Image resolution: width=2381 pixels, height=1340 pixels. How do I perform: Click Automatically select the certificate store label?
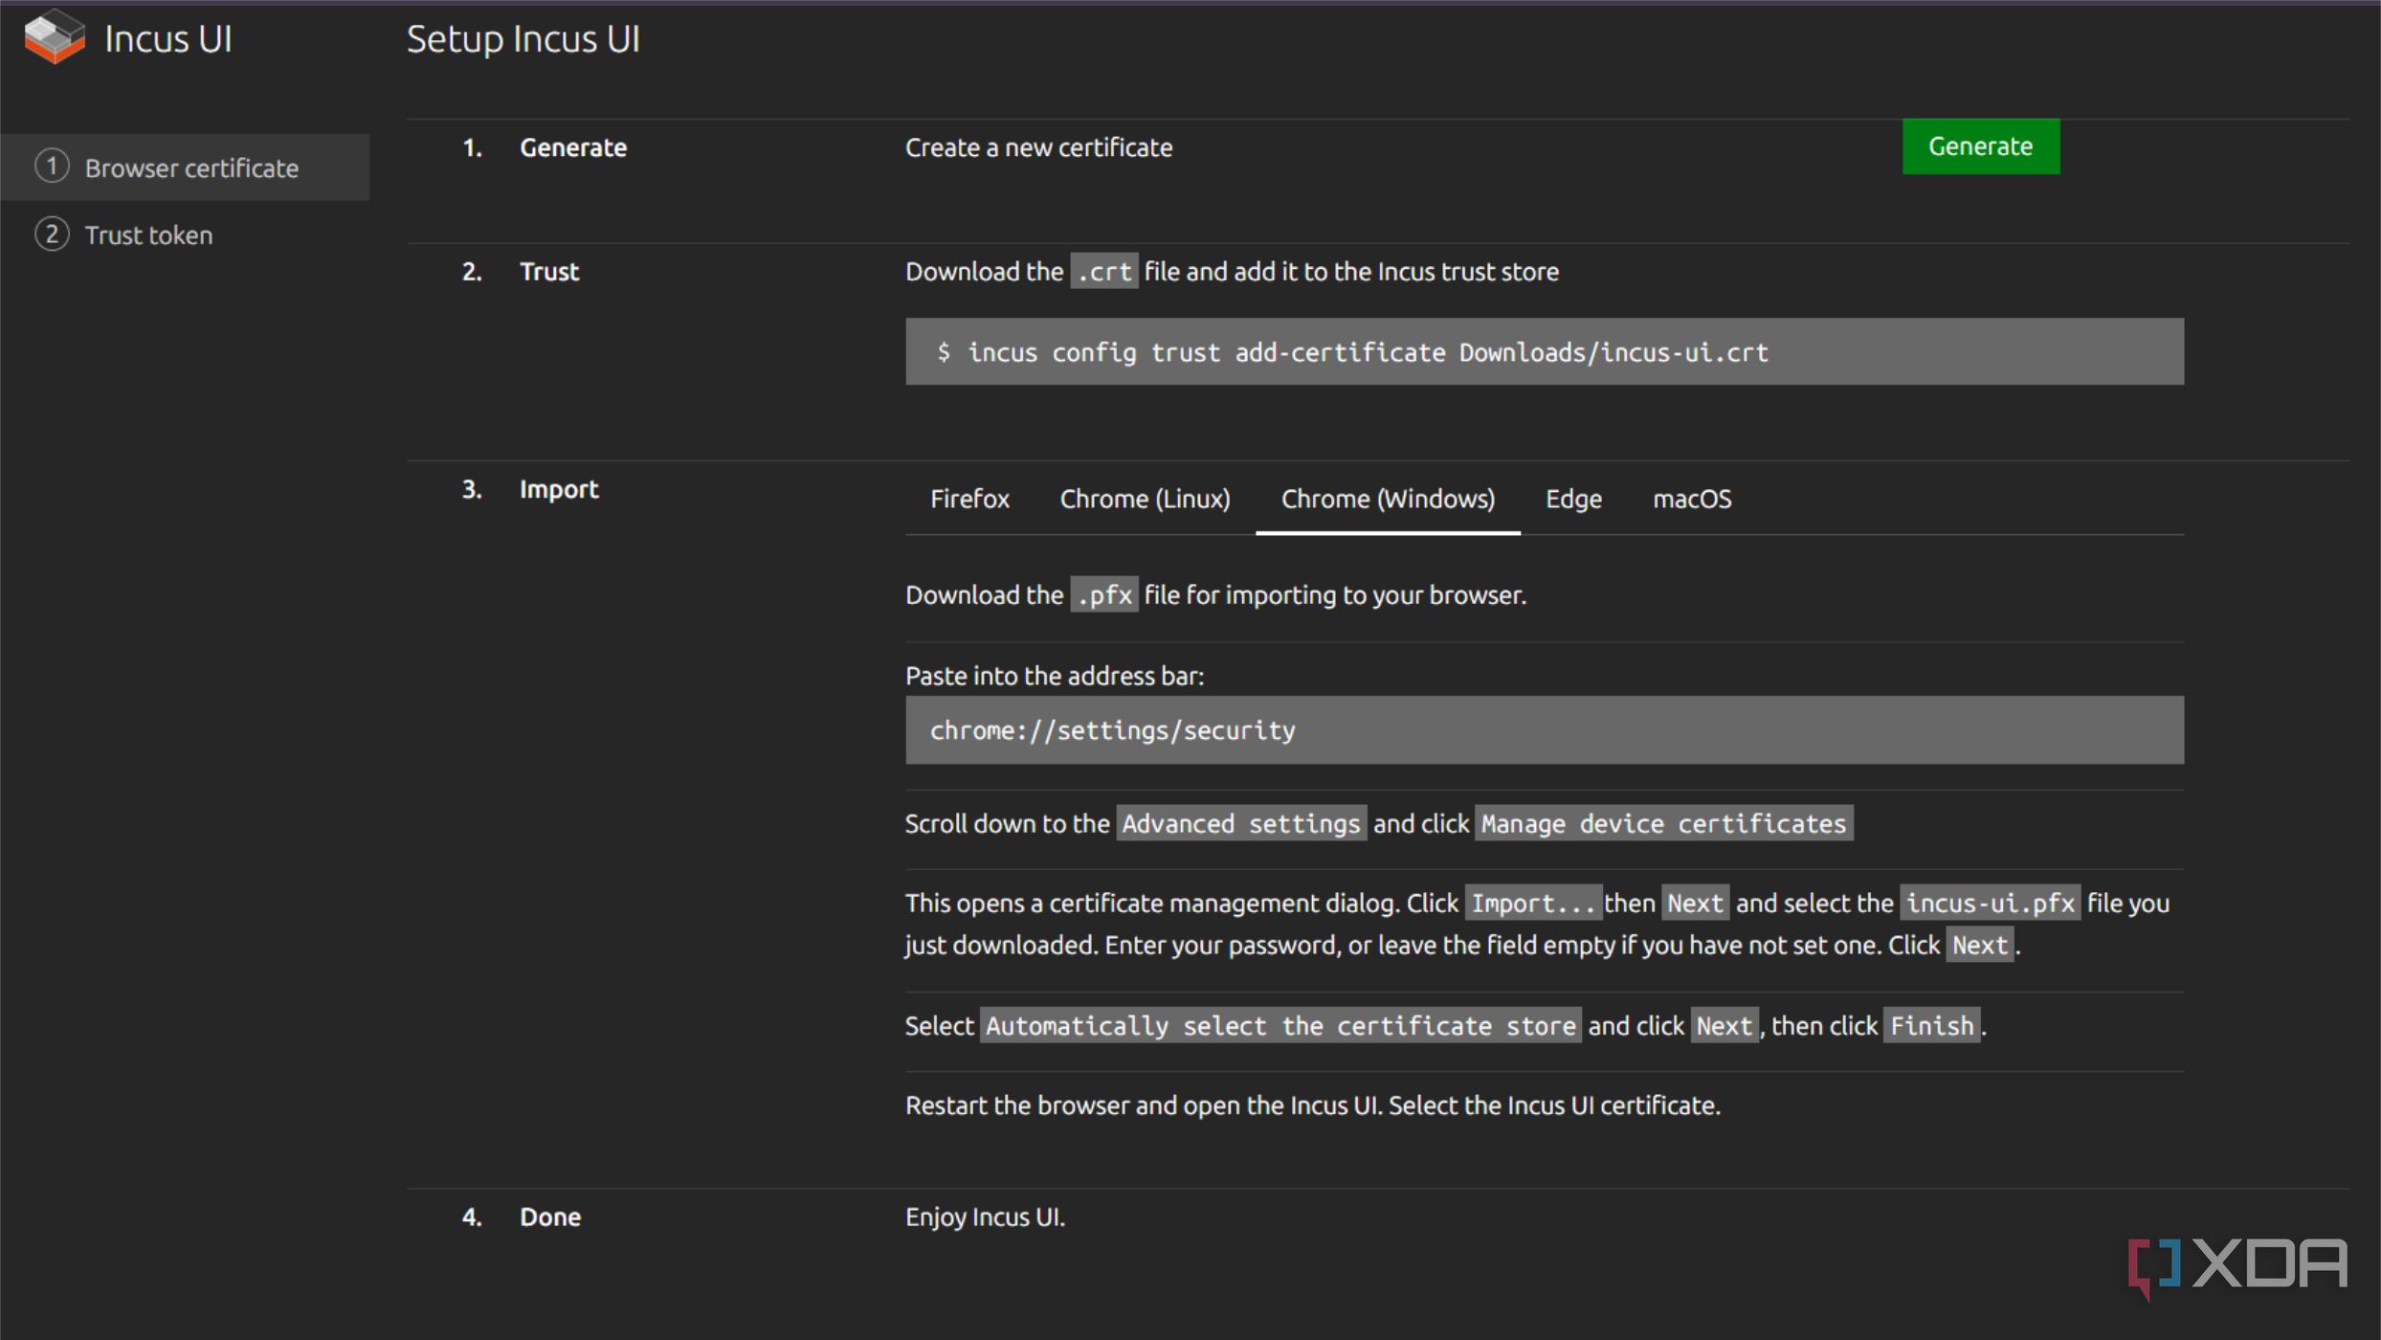click(x=1280, y=1026)
